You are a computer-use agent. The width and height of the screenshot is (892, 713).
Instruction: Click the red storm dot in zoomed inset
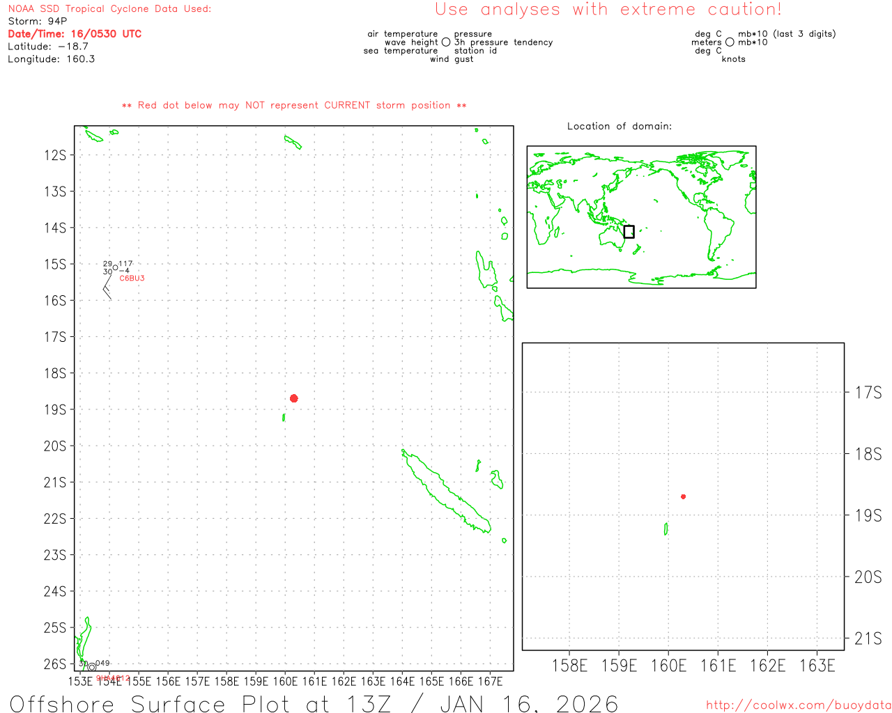pyautogui.click(x=683, y=496)
